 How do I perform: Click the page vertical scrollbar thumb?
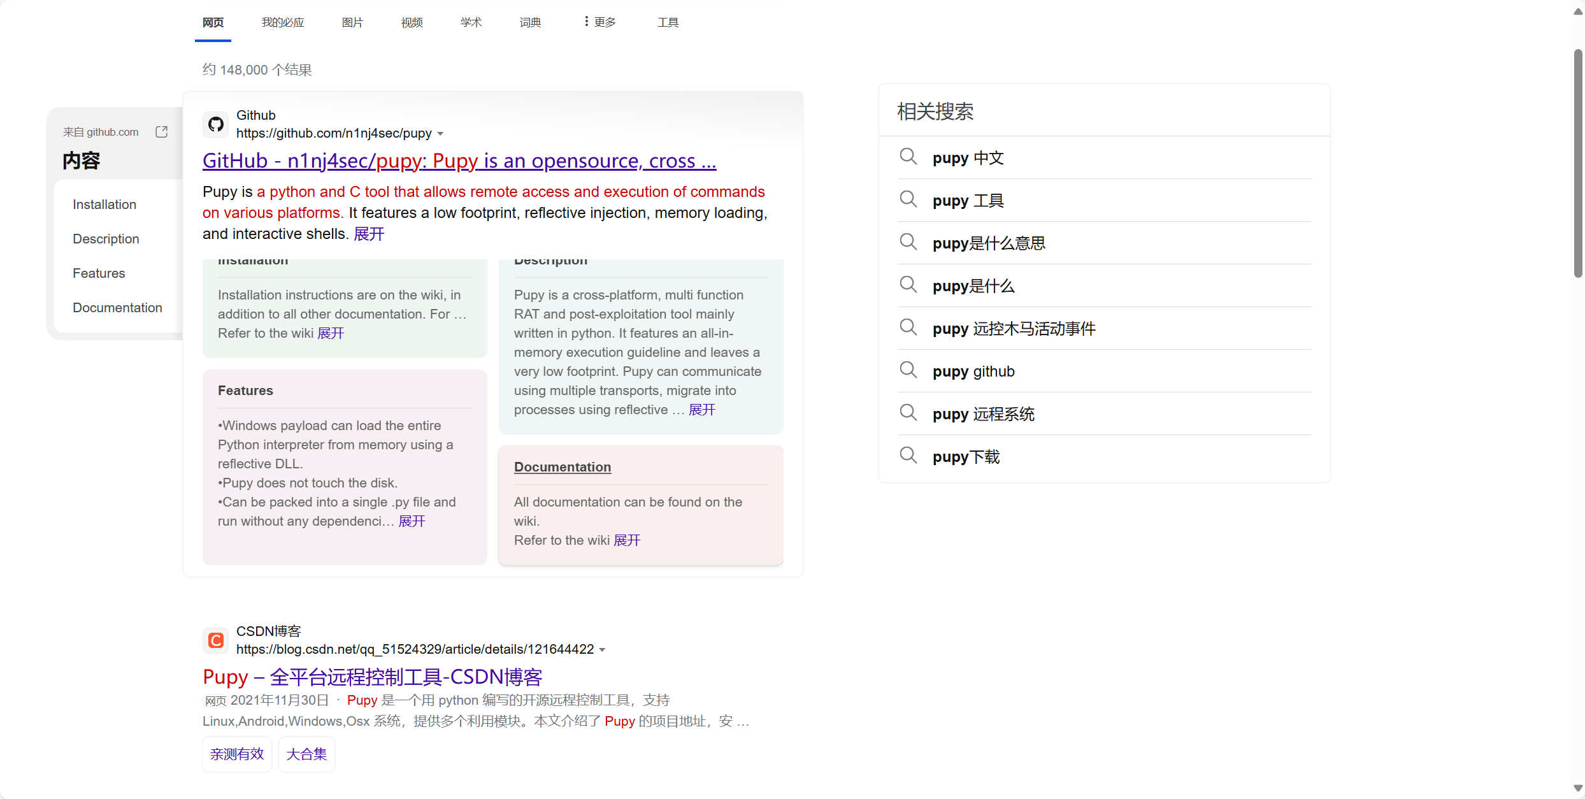coord(1577,163)
